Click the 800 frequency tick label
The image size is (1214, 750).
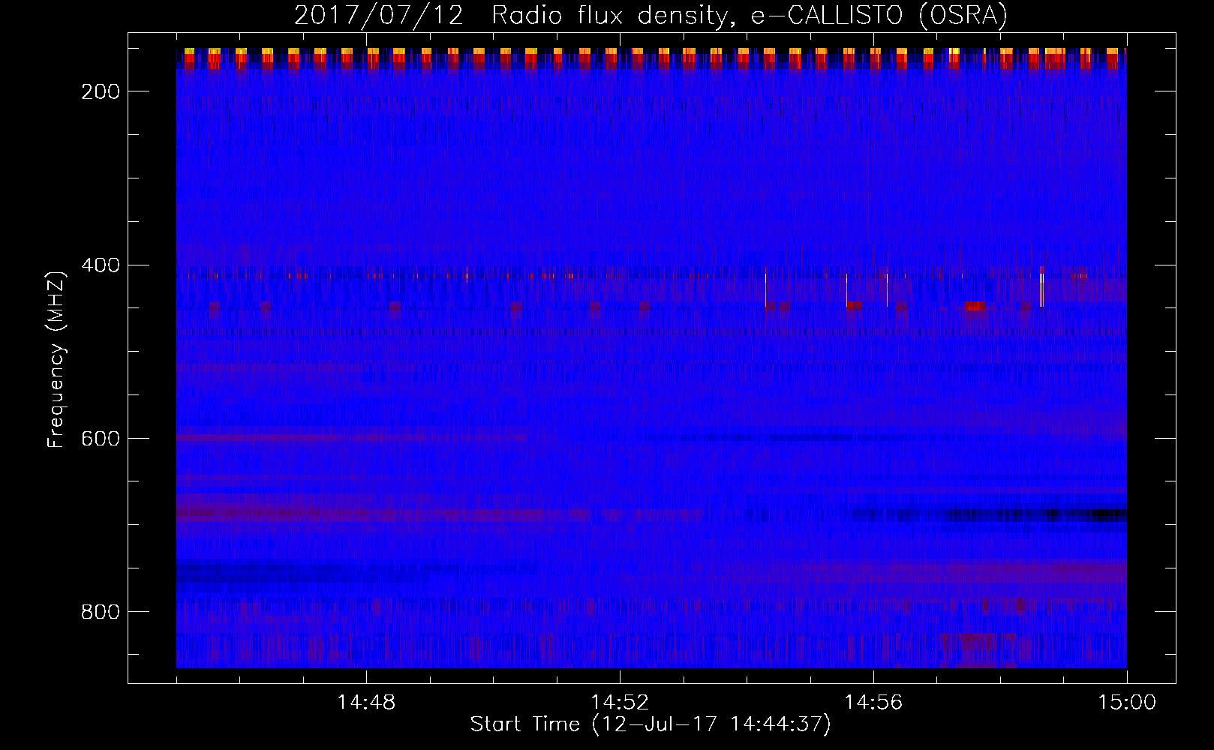tap(100, 612)
